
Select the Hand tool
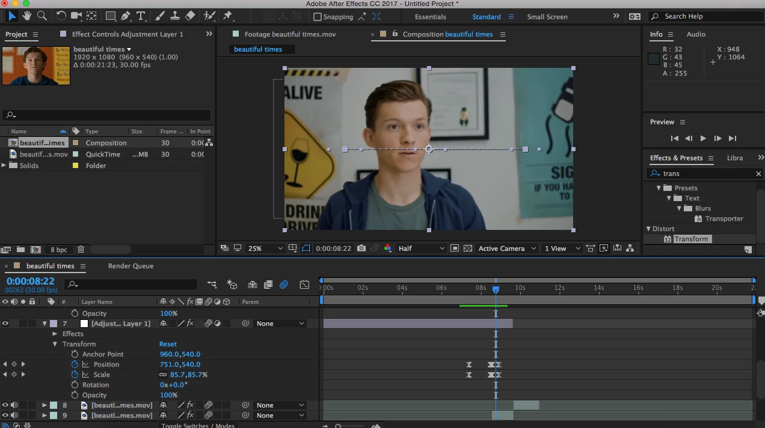27,16
